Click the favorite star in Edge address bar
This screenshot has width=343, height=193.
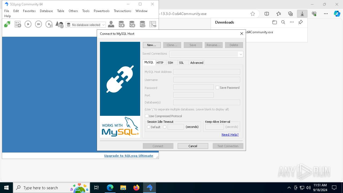tap(252, 14)
